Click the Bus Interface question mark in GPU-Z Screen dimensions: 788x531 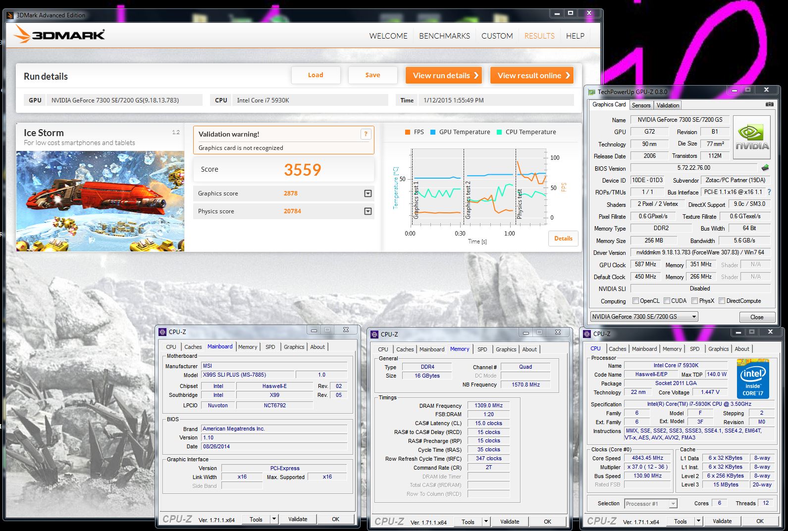(x=769, y=192)
